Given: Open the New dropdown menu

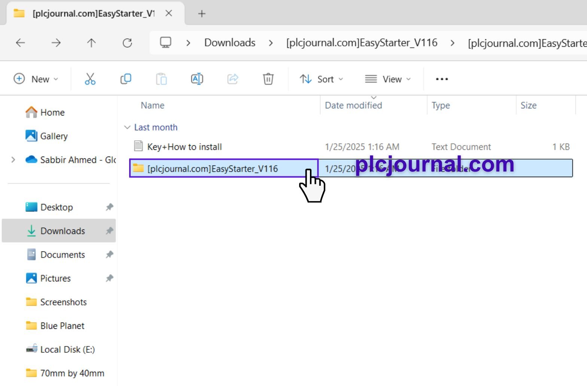Looking at the screenshot, I should pos(36,79).
